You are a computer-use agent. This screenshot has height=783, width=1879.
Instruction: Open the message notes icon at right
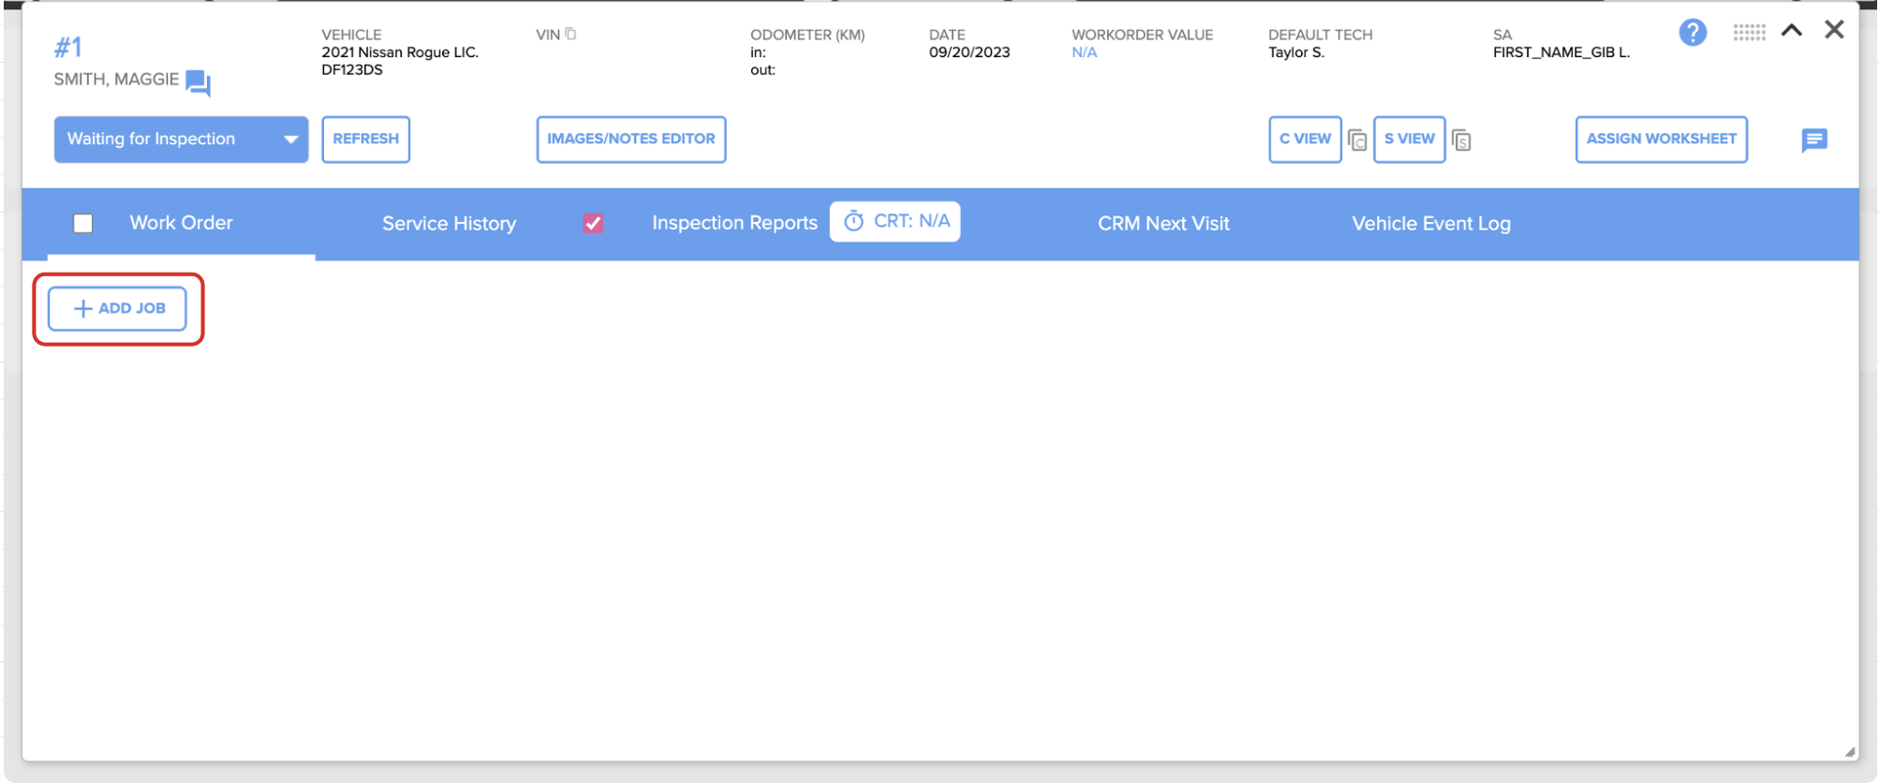pyautogui.click(x=1814, y=140)
